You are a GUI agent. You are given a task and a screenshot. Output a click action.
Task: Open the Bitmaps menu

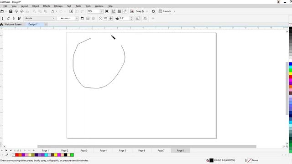click(x=58, y=6)
